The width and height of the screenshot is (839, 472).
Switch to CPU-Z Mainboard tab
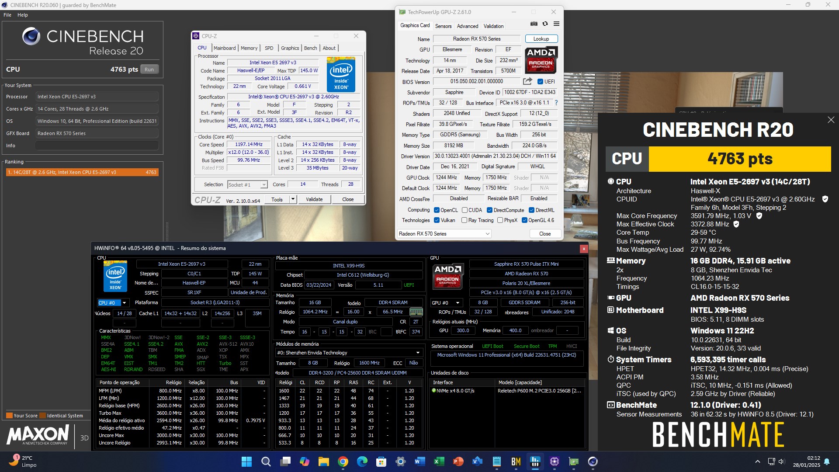pyautogui.click(x=225, y=48)
